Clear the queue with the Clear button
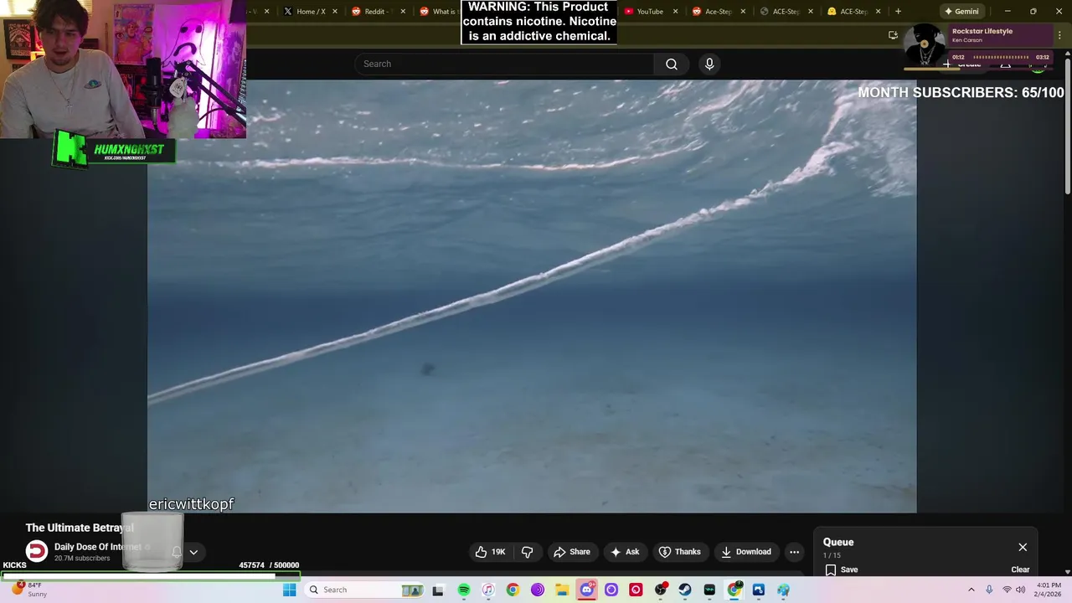 pos(1020,569)
